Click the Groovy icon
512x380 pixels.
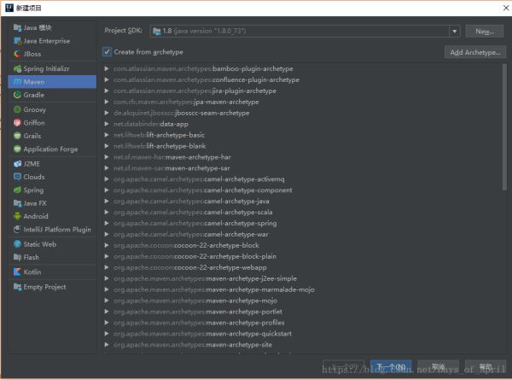click(17, 109)
